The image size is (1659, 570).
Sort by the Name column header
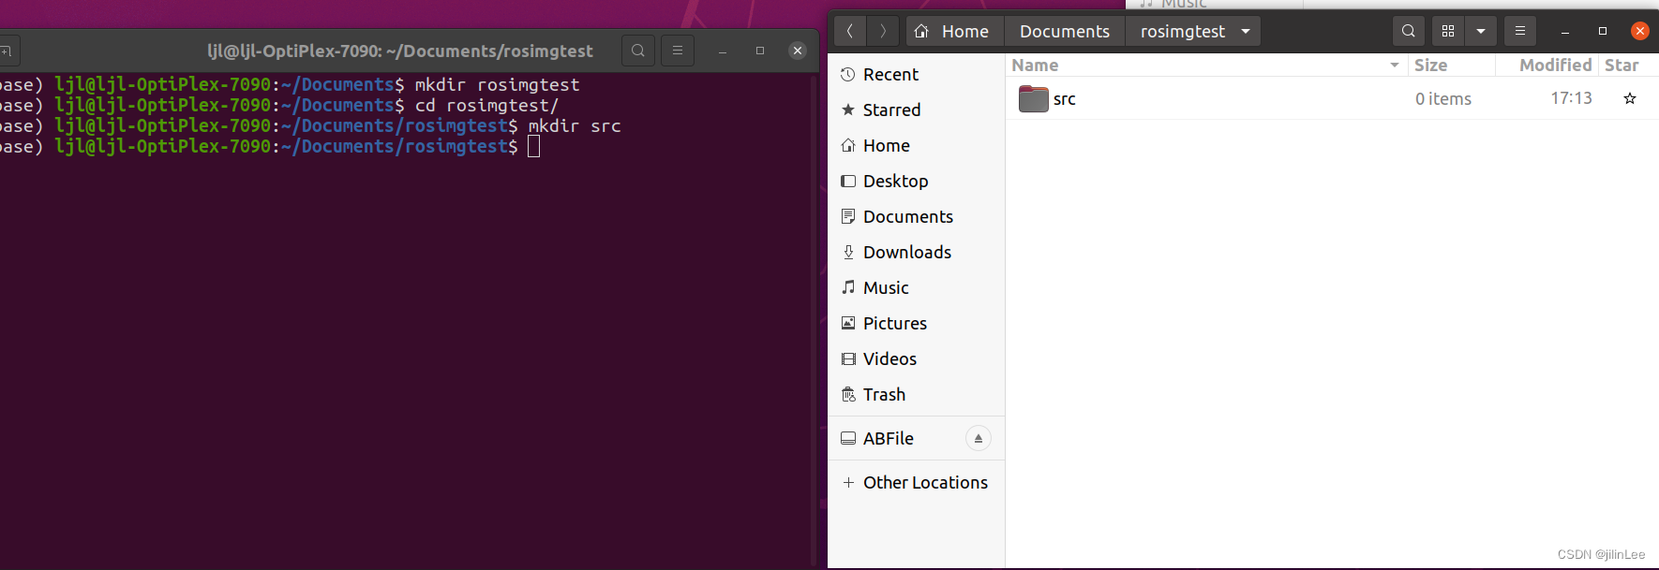[1206, 65]
